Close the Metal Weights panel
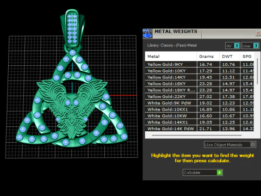 [x=258, y=33]
